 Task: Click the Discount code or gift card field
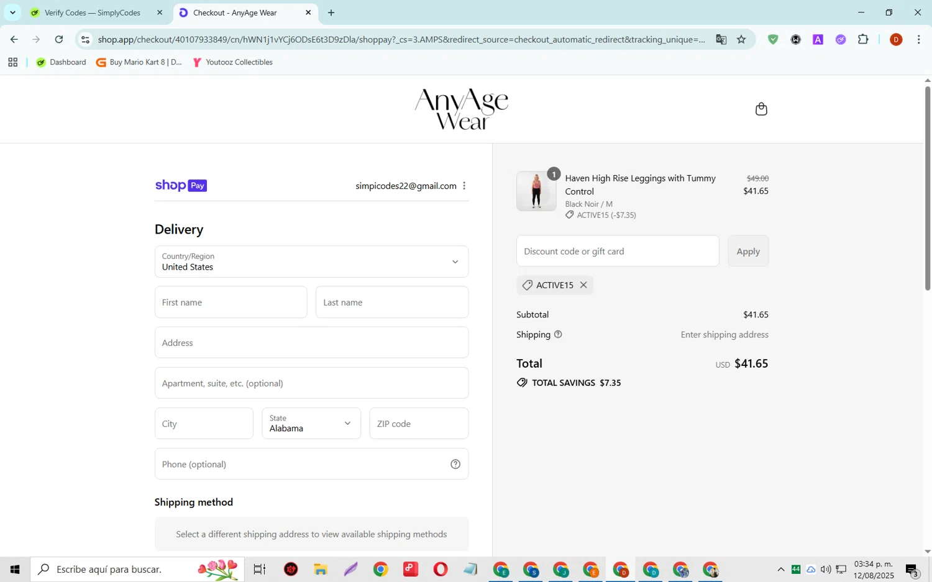tap(618, 251)
